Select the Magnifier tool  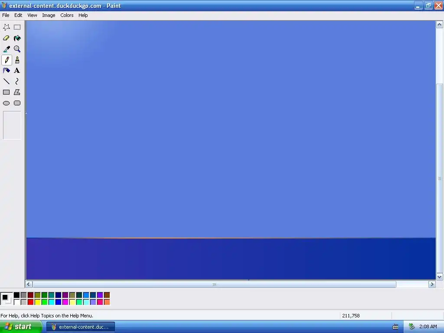coord(17,49)
